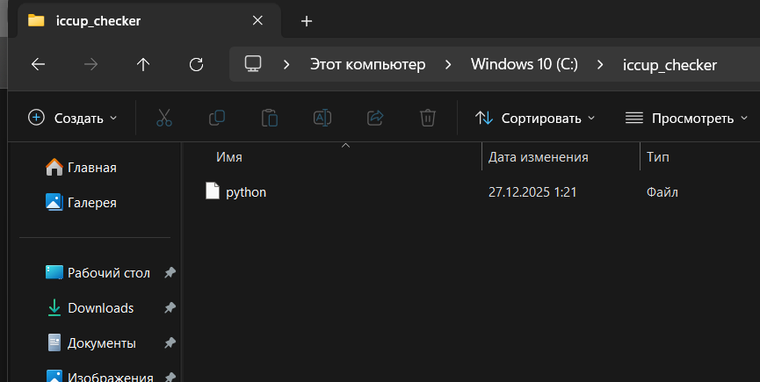Viewport: 760px width, 382px height.
Task: Click the Delete trash bin icon
Action: coord(428,118)
